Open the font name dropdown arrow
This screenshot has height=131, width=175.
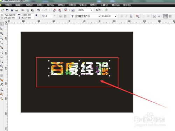[x=99, y=16]
